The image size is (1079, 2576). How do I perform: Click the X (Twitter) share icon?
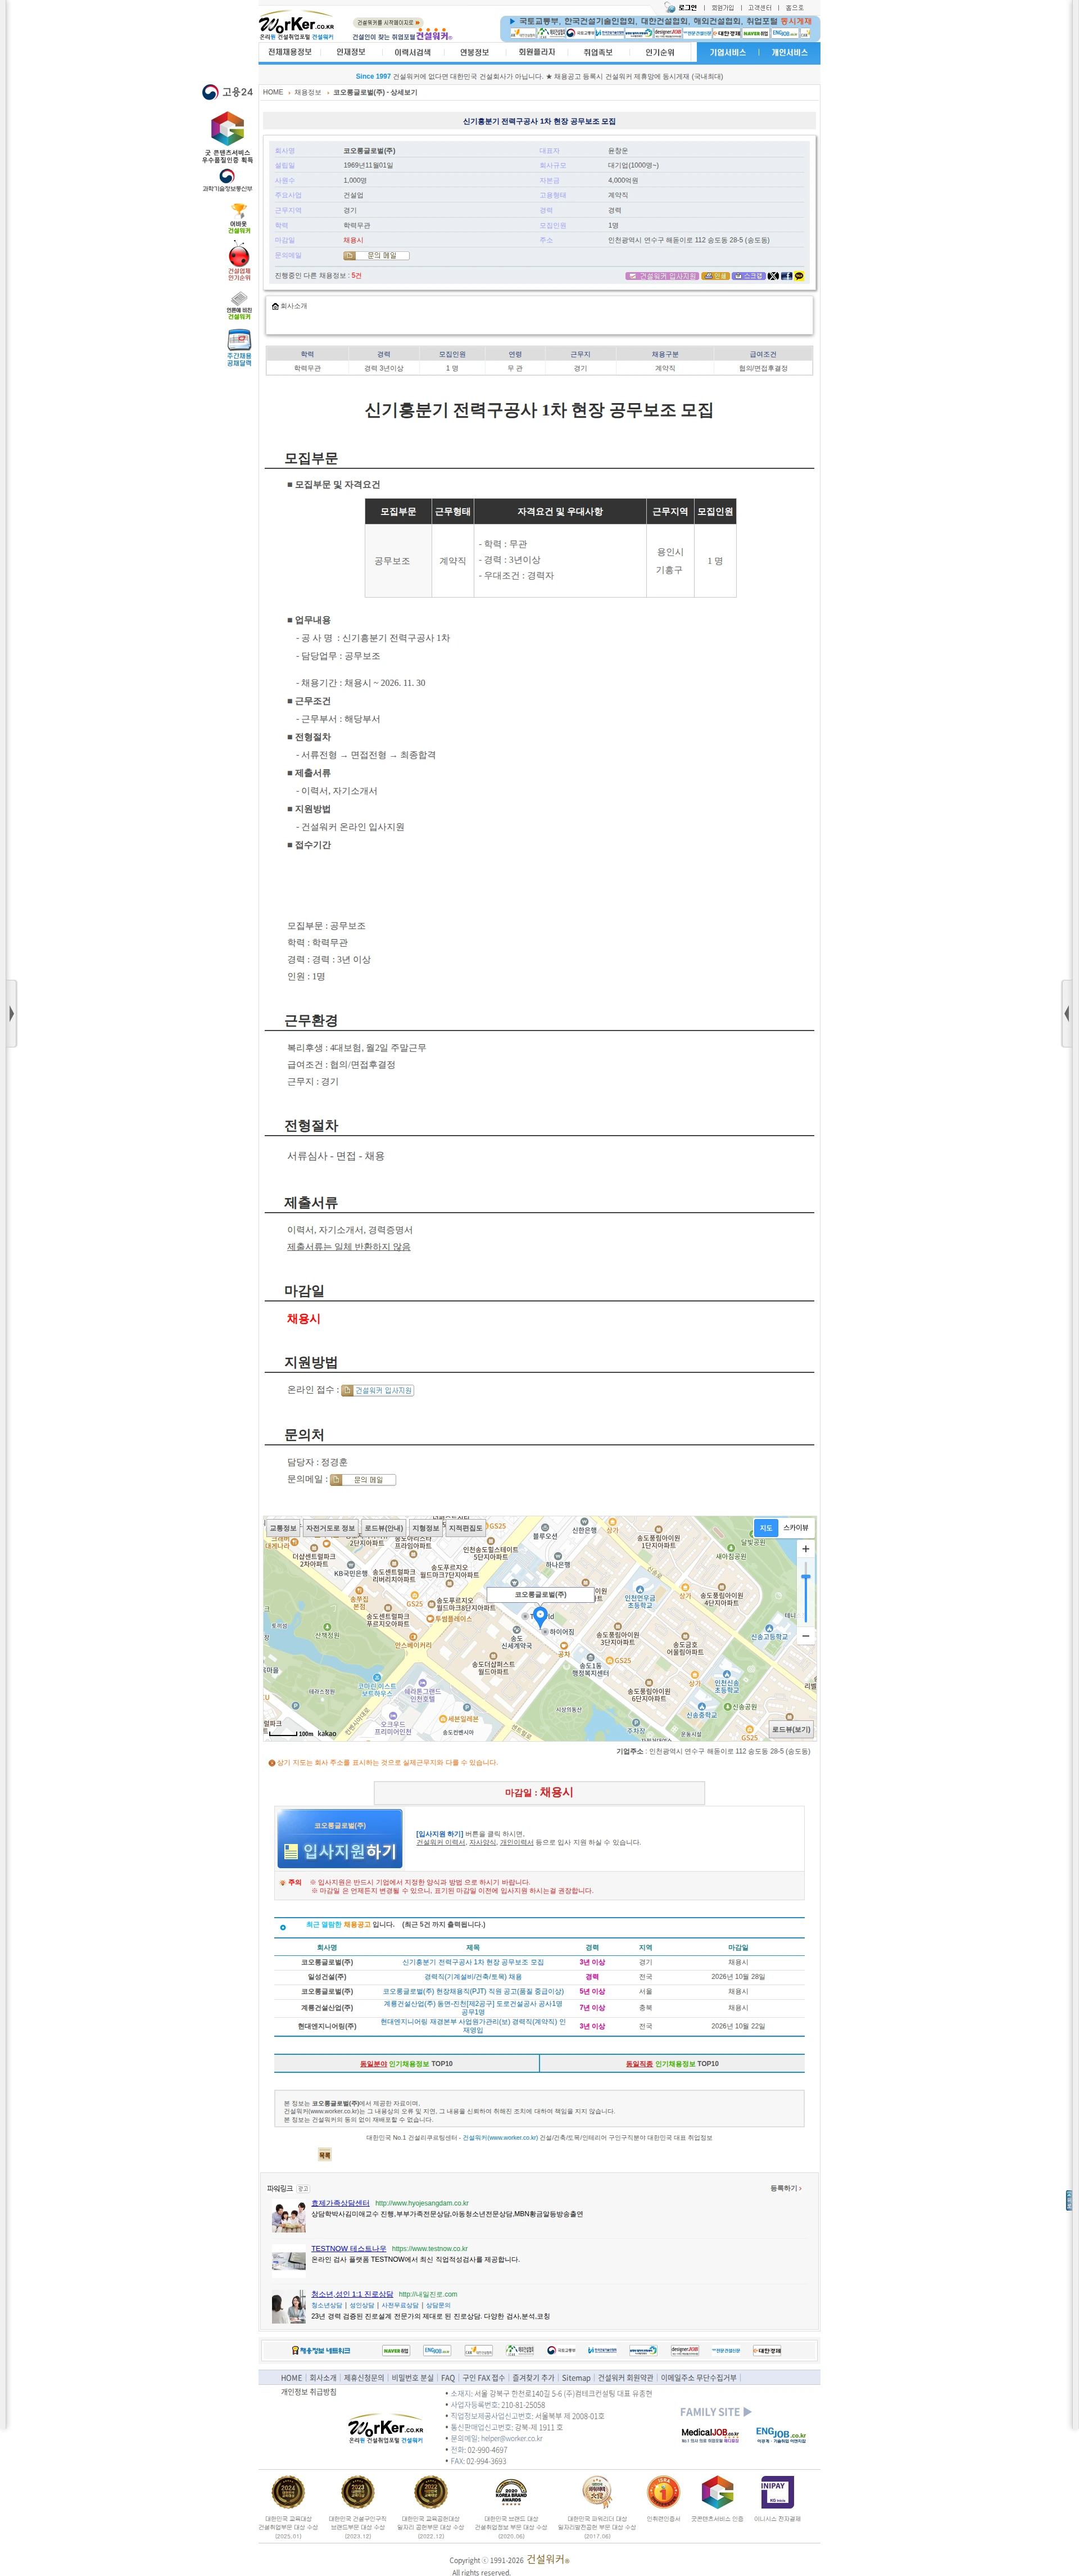coord(773,276)
